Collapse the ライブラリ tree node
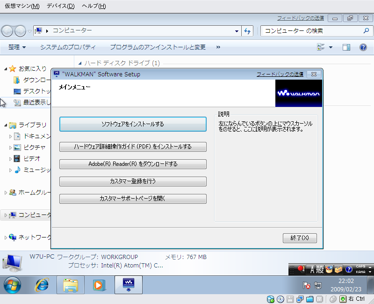Viewport: 374px width, 304px height. click(6, 125)
